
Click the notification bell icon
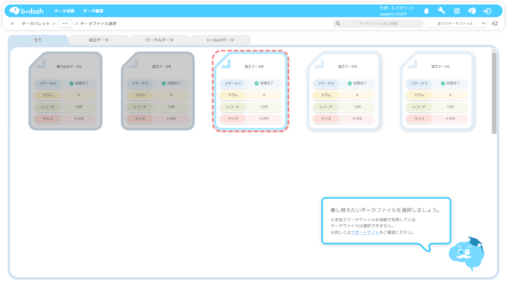coord(427,11)
